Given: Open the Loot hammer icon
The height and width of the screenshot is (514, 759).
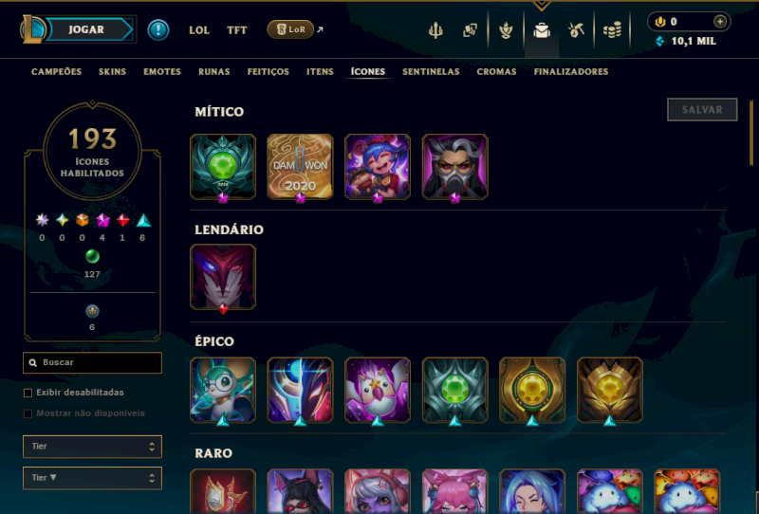Looking at the screenshot, I should 576,30.
